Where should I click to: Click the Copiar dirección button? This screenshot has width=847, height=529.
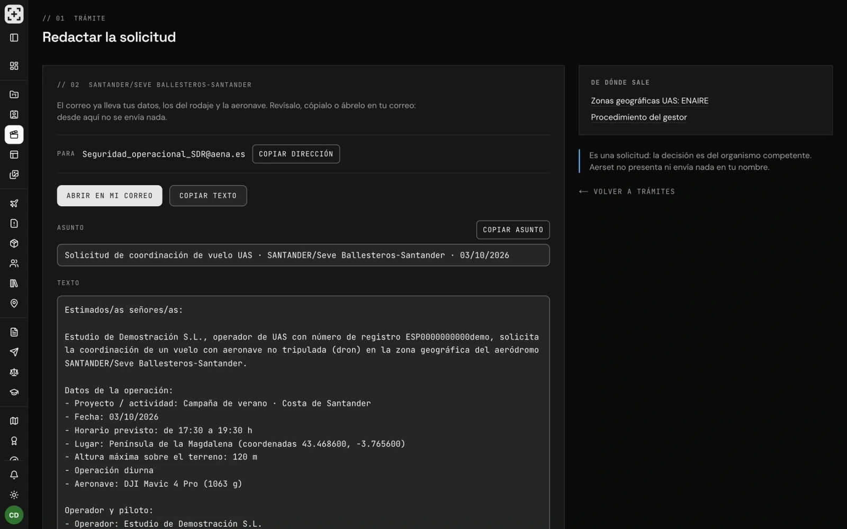pos(296,154)
